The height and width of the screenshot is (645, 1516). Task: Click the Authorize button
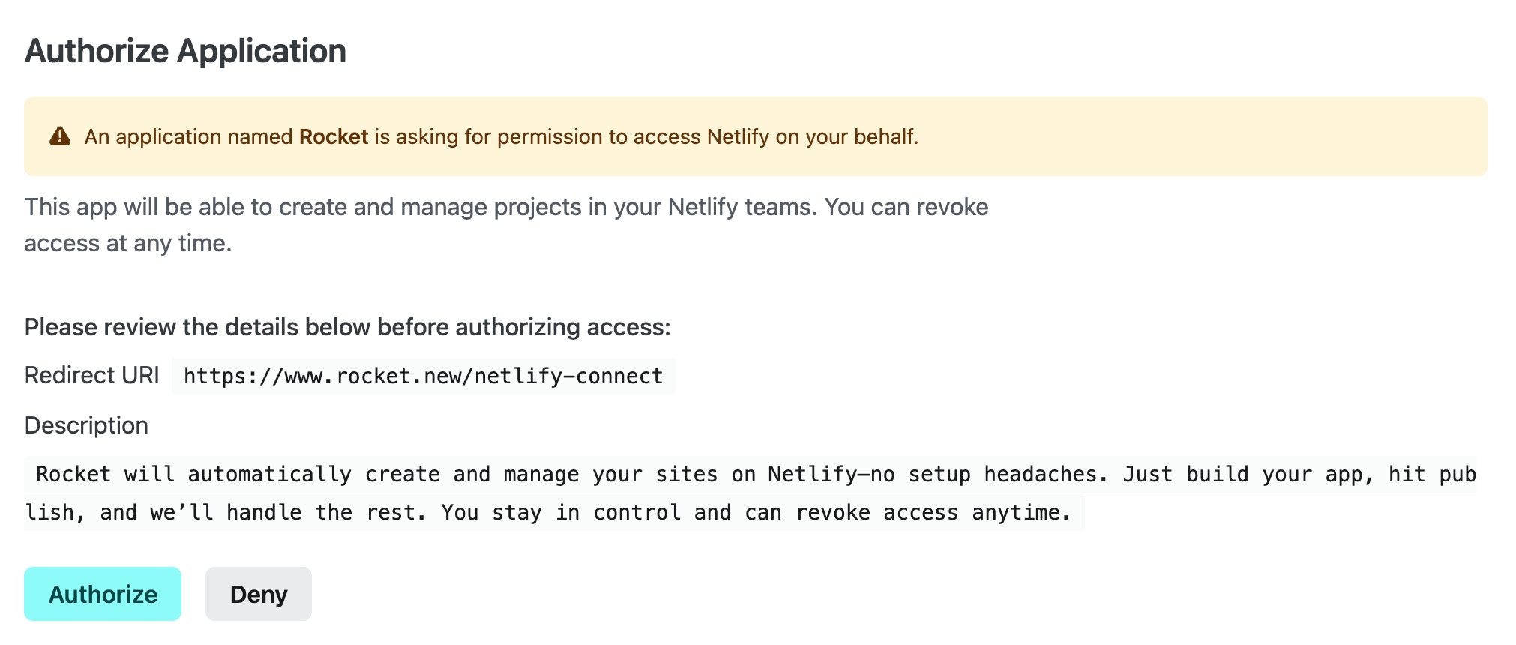tap(103, 593)
